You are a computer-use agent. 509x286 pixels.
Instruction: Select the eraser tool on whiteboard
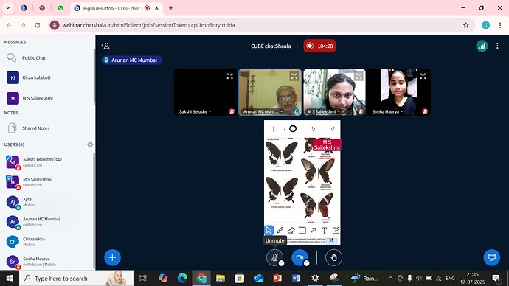pyautogui.click(x=291, y=230)
